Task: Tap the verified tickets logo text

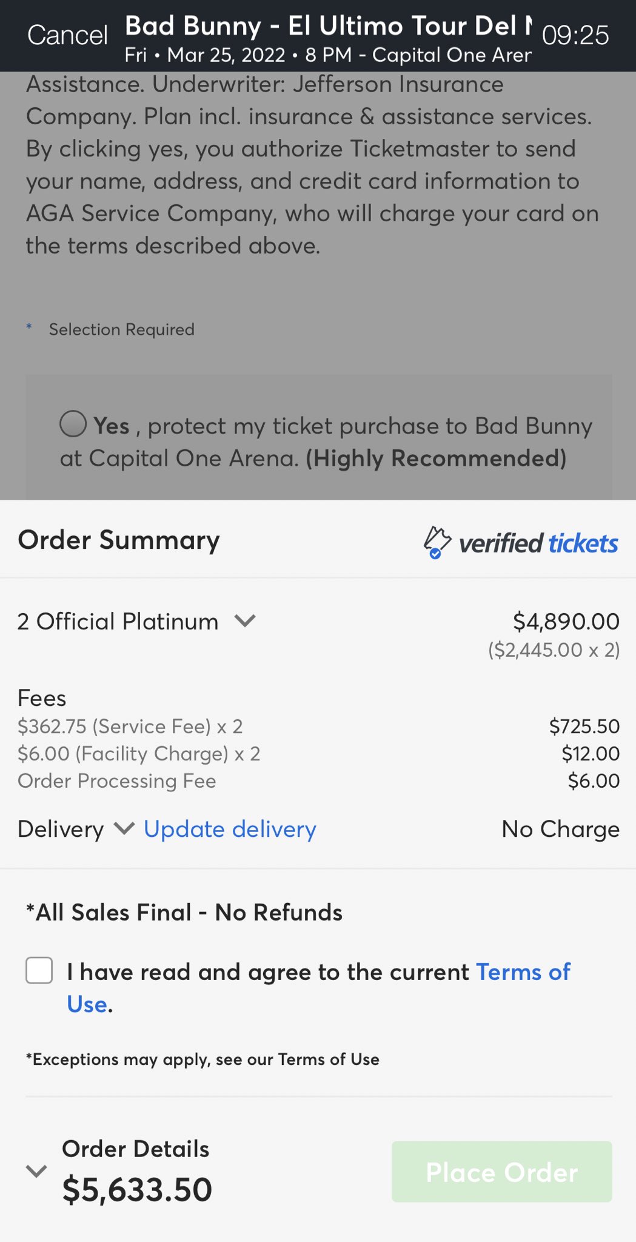Action: pyautogui.click(x=538, y=543)
